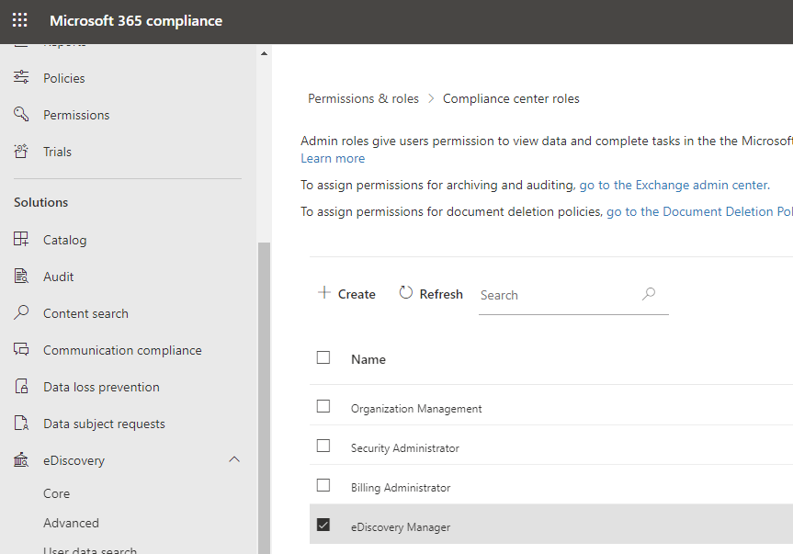
Task: Open Content search in the sidebar
Action: [85, 313]
